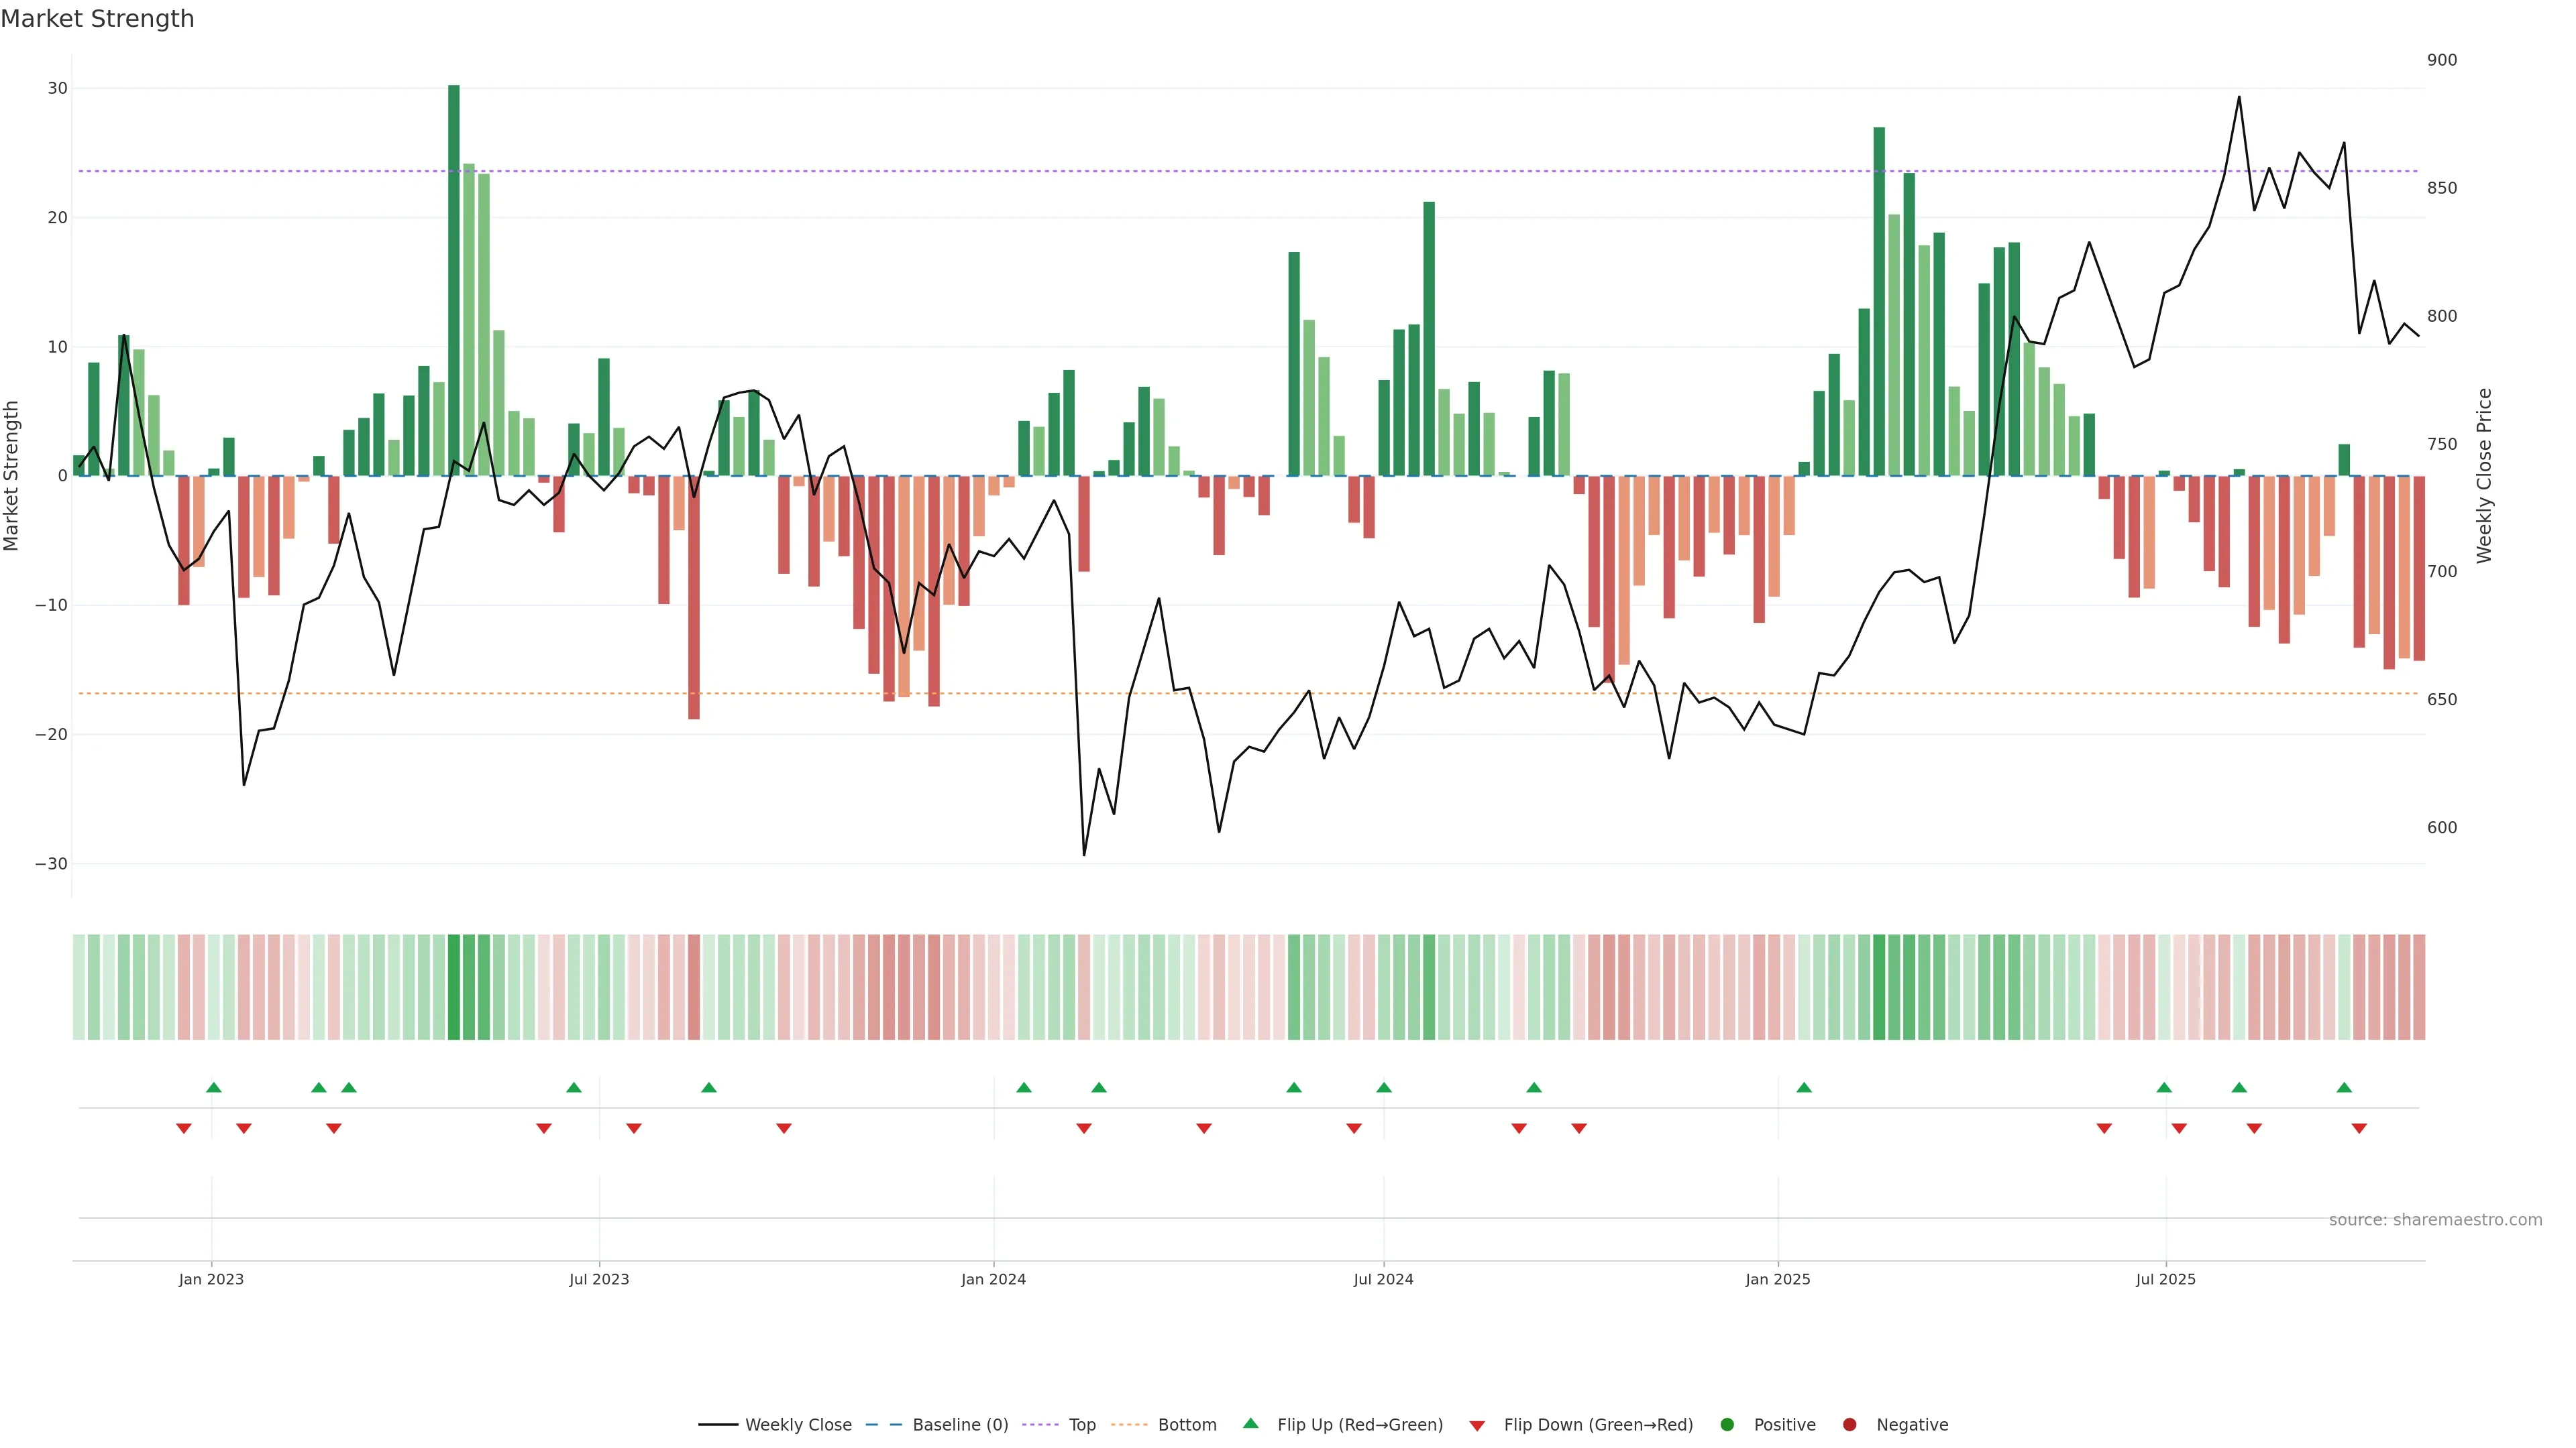2576x1448 pixels.
Task: Click the Positive green circle legend icon
Action: click(1727, 1425)
